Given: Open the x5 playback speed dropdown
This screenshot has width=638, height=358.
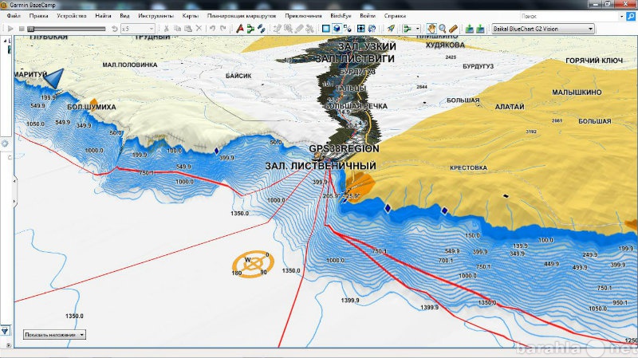Looking at the screenshot, I should (x=137, y=29).
